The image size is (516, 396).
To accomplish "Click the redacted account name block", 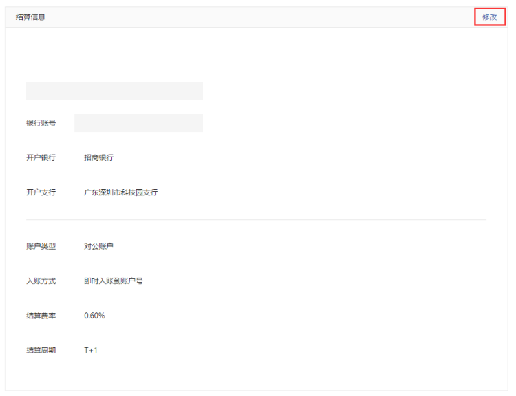I will click(x=114, y=91).
